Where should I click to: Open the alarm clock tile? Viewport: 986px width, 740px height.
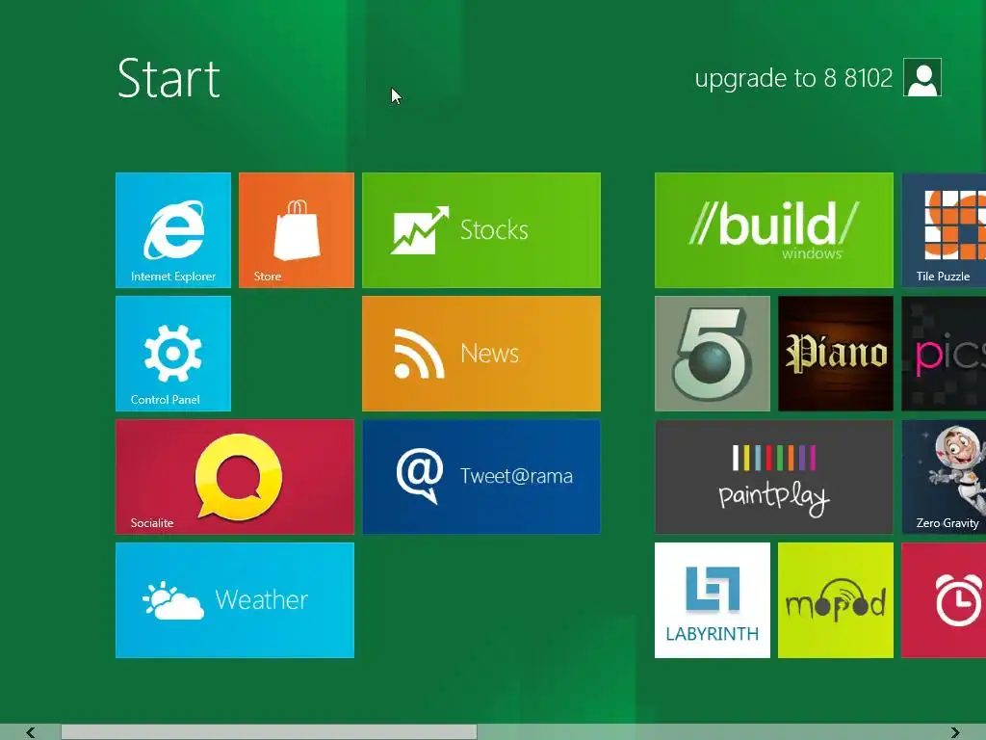click(x=944, y=600)
